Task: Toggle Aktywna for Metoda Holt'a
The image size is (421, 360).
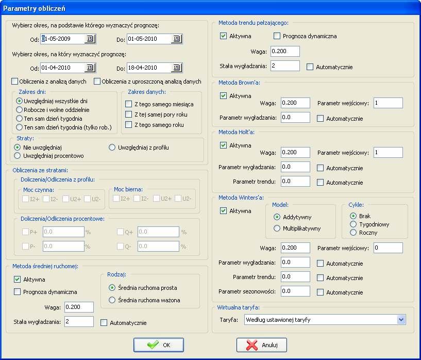Action: [x=223, y=145]
